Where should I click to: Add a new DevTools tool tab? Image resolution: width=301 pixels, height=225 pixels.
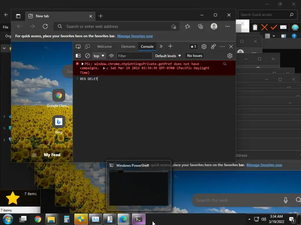click(x=170, y=46)
